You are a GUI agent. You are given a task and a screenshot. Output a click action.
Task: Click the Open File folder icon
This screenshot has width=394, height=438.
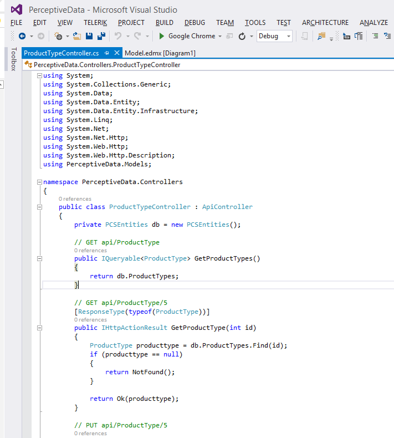tap(77, 36)
